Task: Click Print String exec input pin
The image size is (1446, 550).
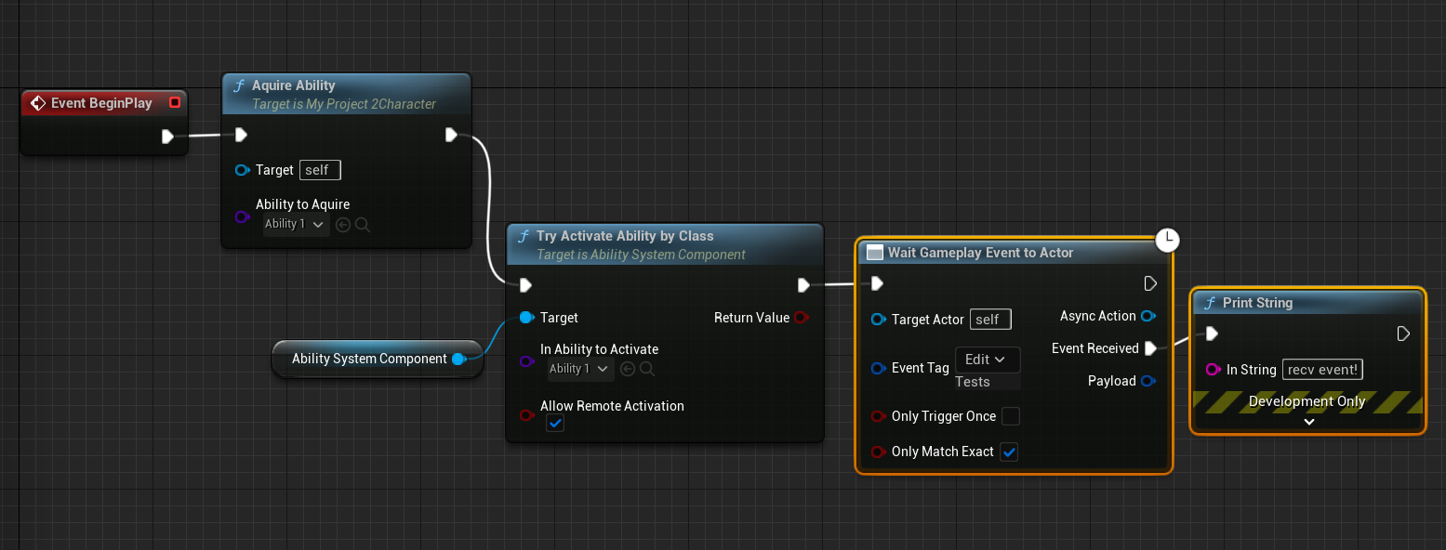Action: click(1212, 334)
